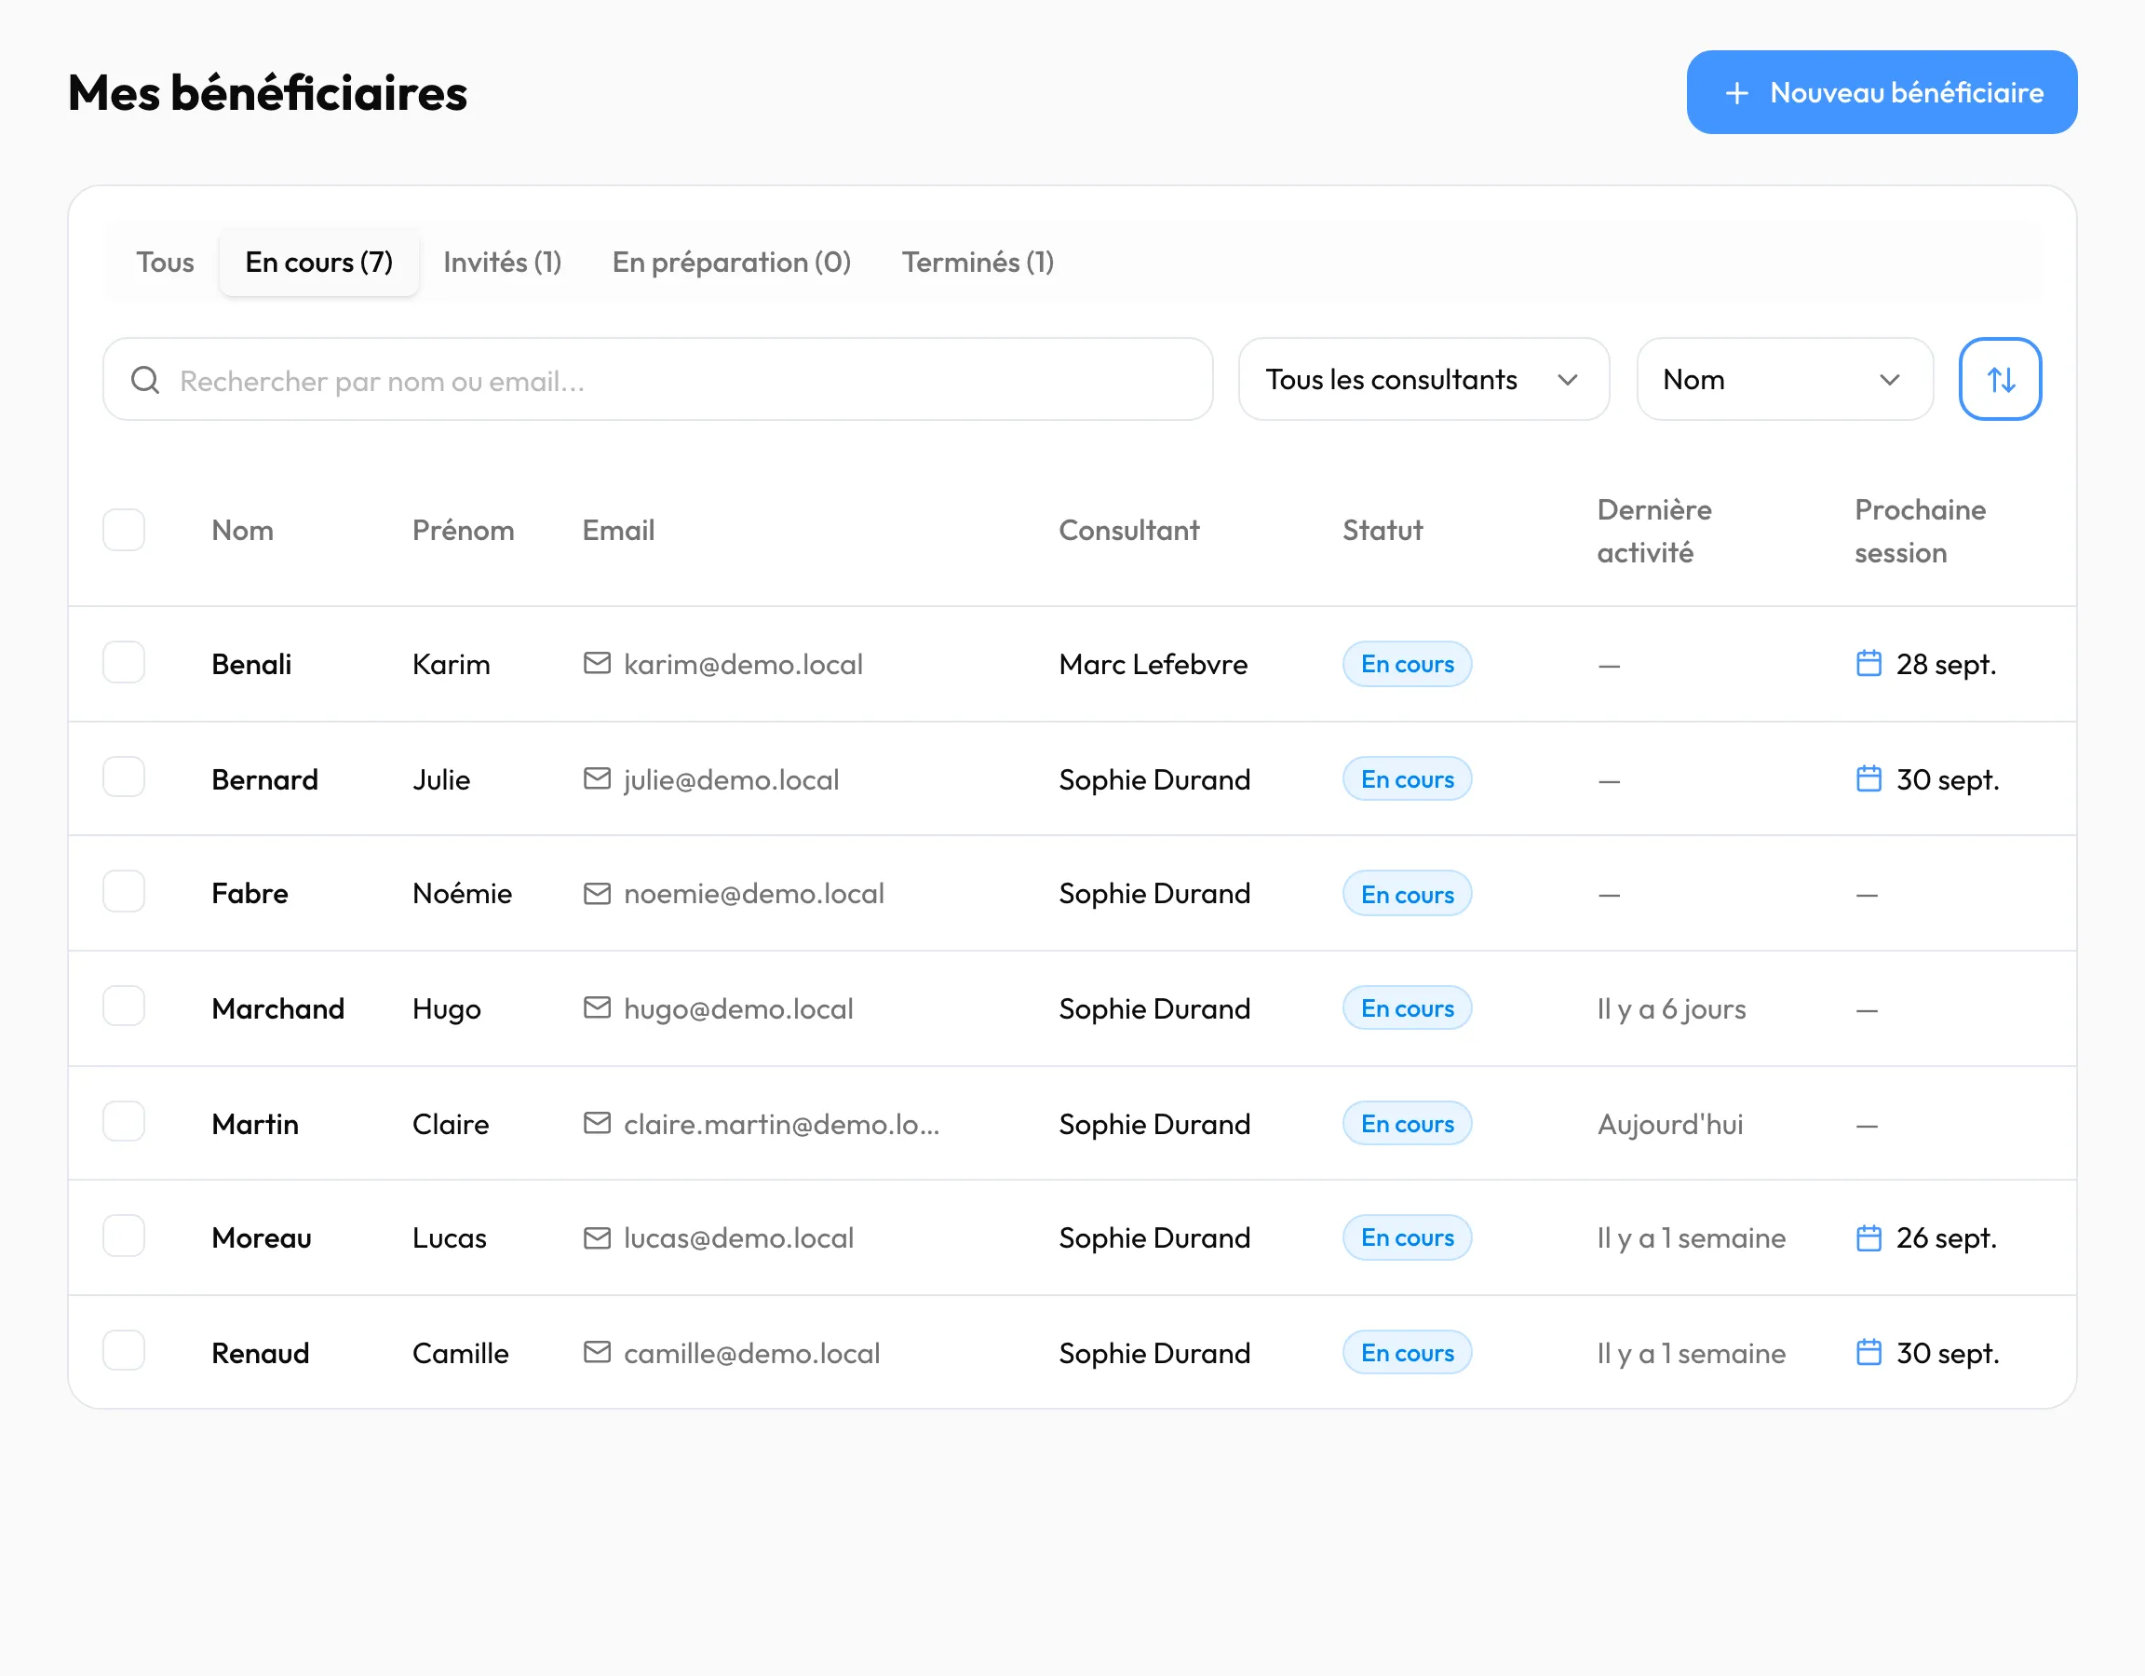Click the mail icon beside noemie@demo.local
This screenshot has width=2145, height=1676.
(597, 893)
